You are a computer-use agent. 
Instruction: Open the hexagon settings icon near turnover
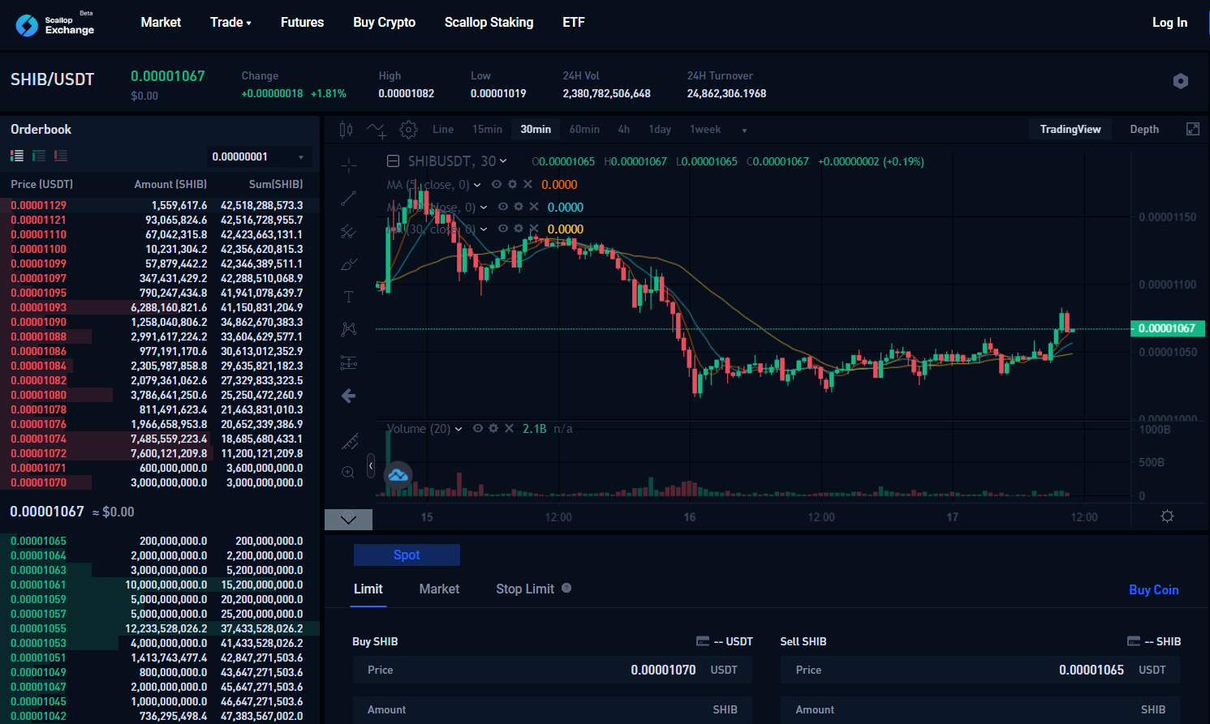[x=1181, y=81]
